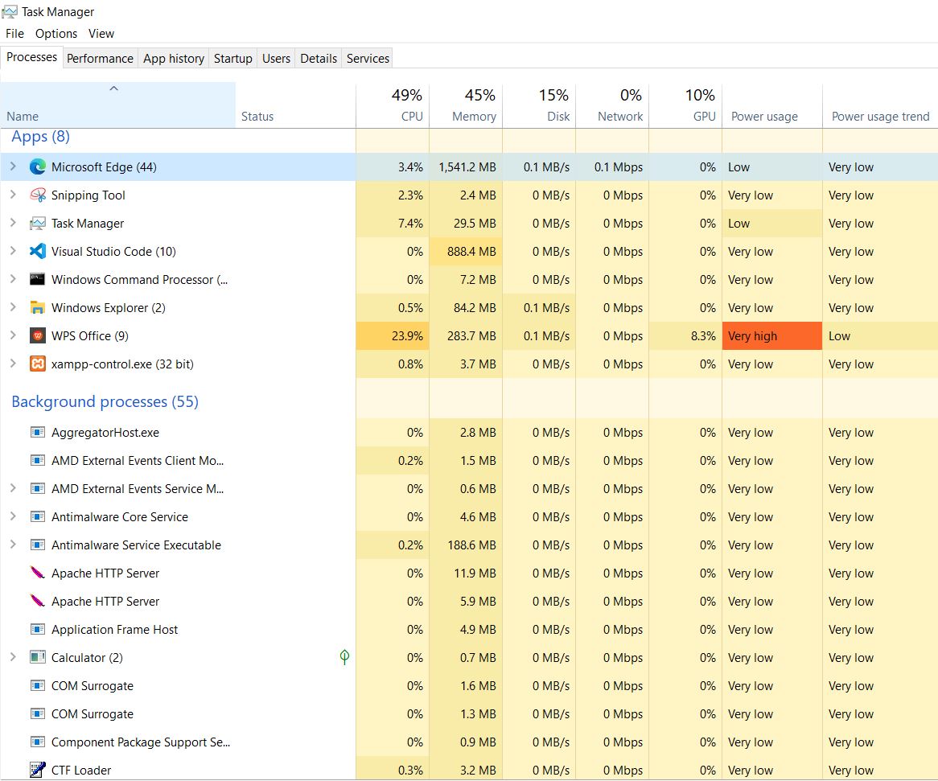Image resolution: width=938 pixels, height=781 pixels.
Task: Sort processes by Memory column header
Action: (473, 117)
